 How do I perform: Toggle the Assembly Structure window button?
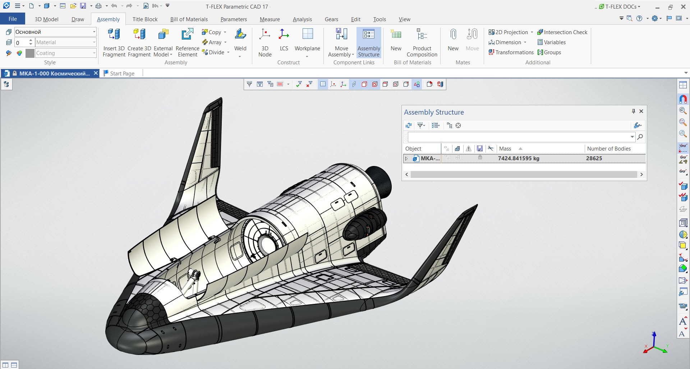369,42
